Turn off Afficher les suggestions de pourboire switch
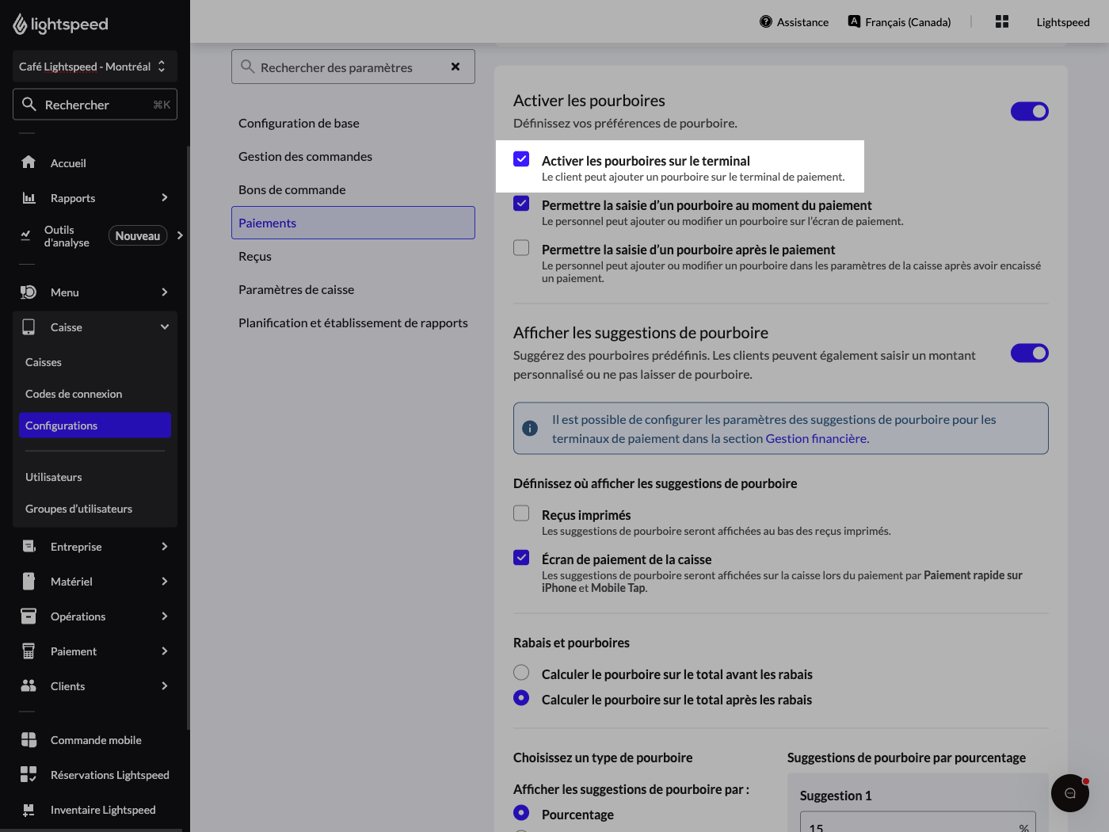Screen dimensions: 1109x832 (1030, 353)
